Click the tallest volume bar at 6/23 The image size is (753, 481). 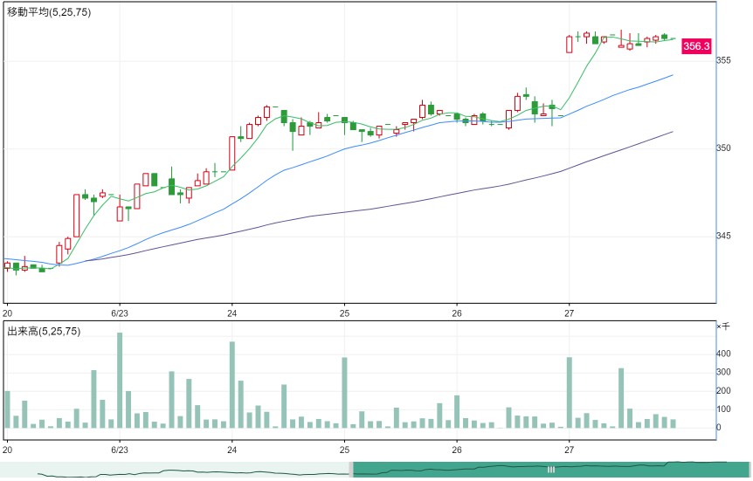[120, 381]
